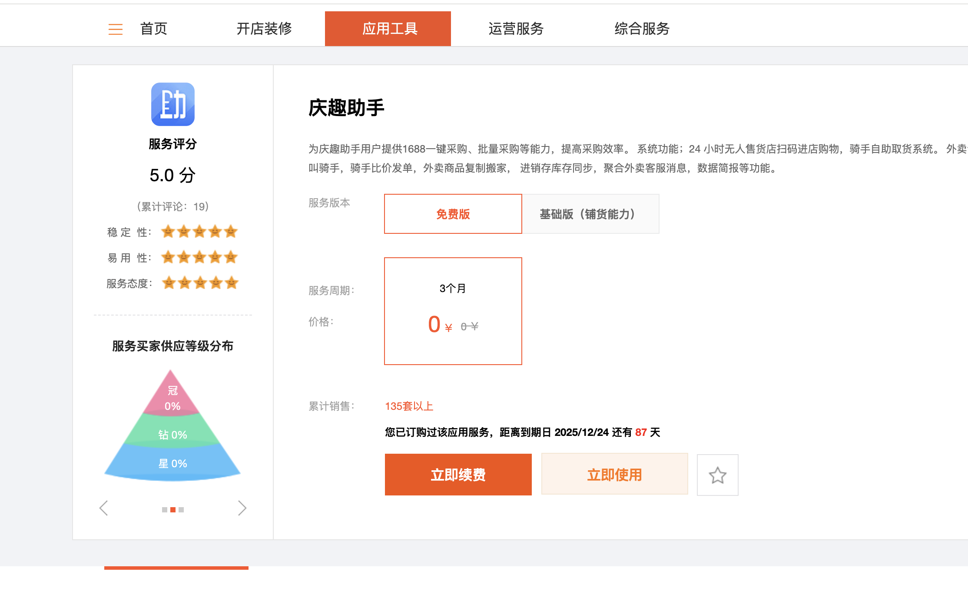Go to next chart with right arrow
Viewport: 968px width, 598px height.
[242, 508]
